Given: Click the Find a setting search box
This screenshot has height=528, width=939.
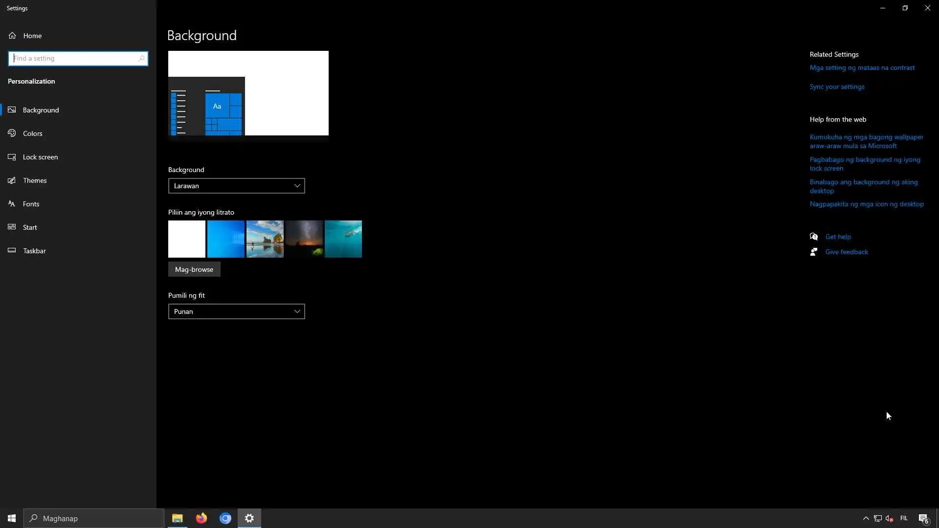Looking at the screenshot, I should pyautogui.click(x=74, y=59).
